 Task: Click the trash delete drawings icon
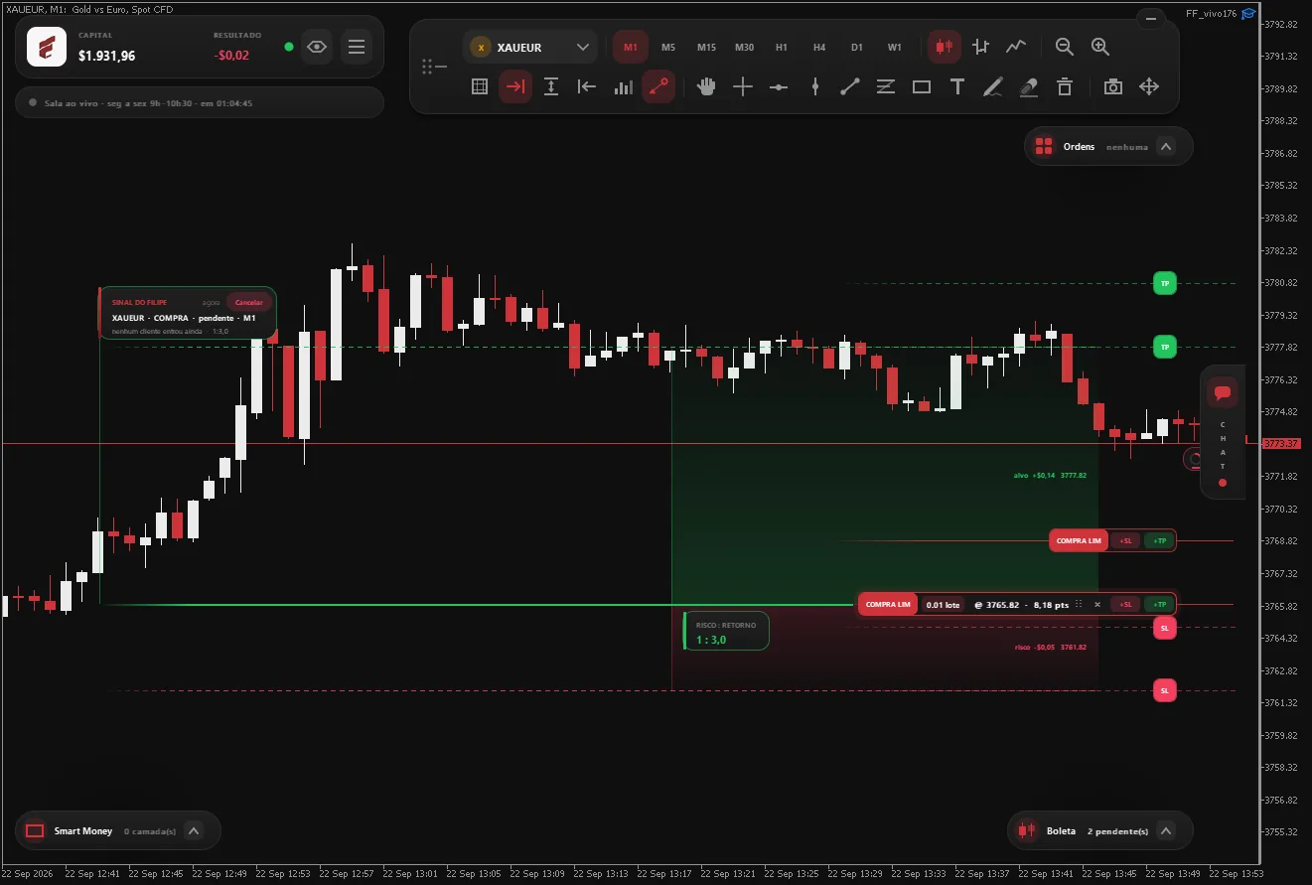tap(1065, 86)
